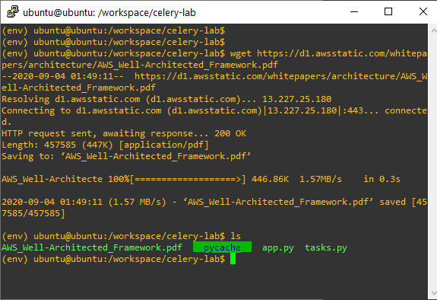Click the '[application/pdf]' content type
The height and width of the screenshot is (300, 437).
163,145
